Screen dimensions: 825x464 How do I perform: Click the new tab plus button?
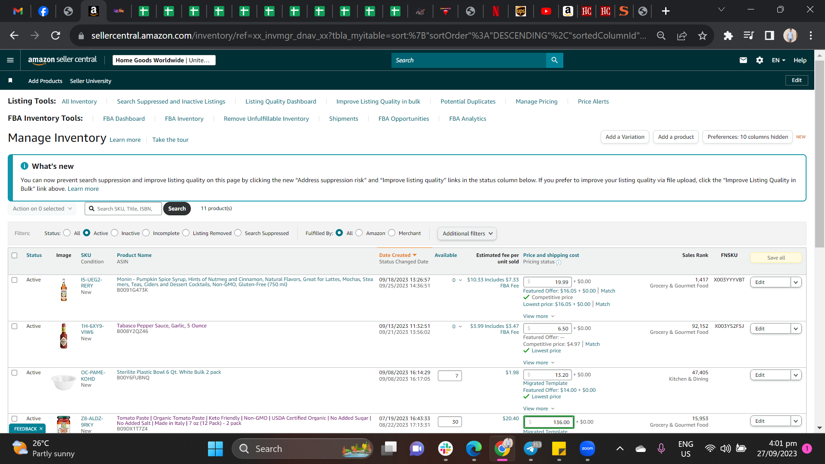(666, 11)
